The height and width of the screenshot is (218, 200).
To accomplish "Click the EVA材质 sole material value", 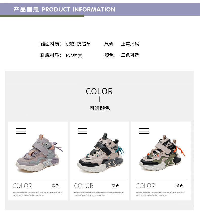I will click(x=74, y=55).
